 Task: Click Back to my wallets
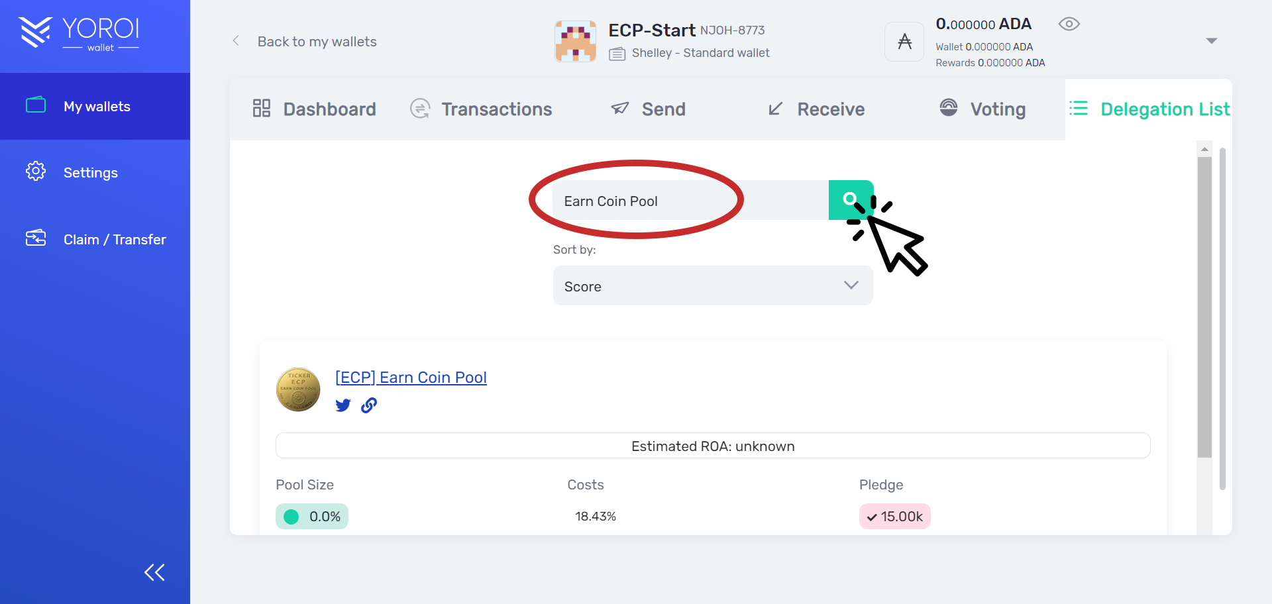click(x=317, y=41)
